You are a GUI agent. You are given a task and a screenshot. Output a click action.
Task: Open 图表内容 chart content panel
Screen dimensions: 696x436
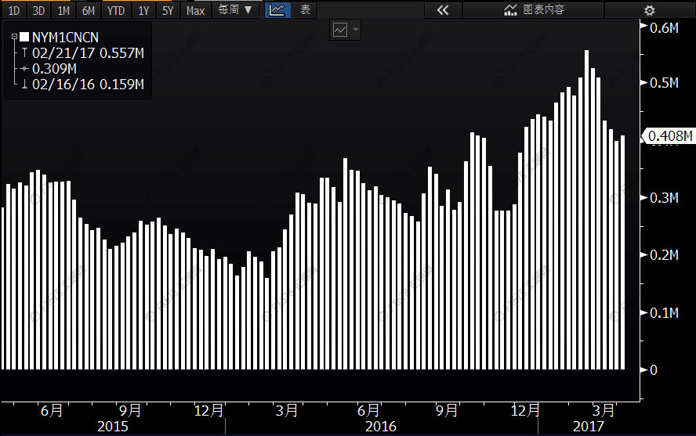coord(535,10)
